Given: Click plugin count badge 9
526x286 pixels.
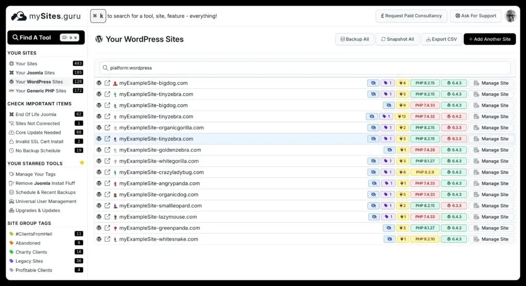Looking at the screenshot, I should pos(402,105).
